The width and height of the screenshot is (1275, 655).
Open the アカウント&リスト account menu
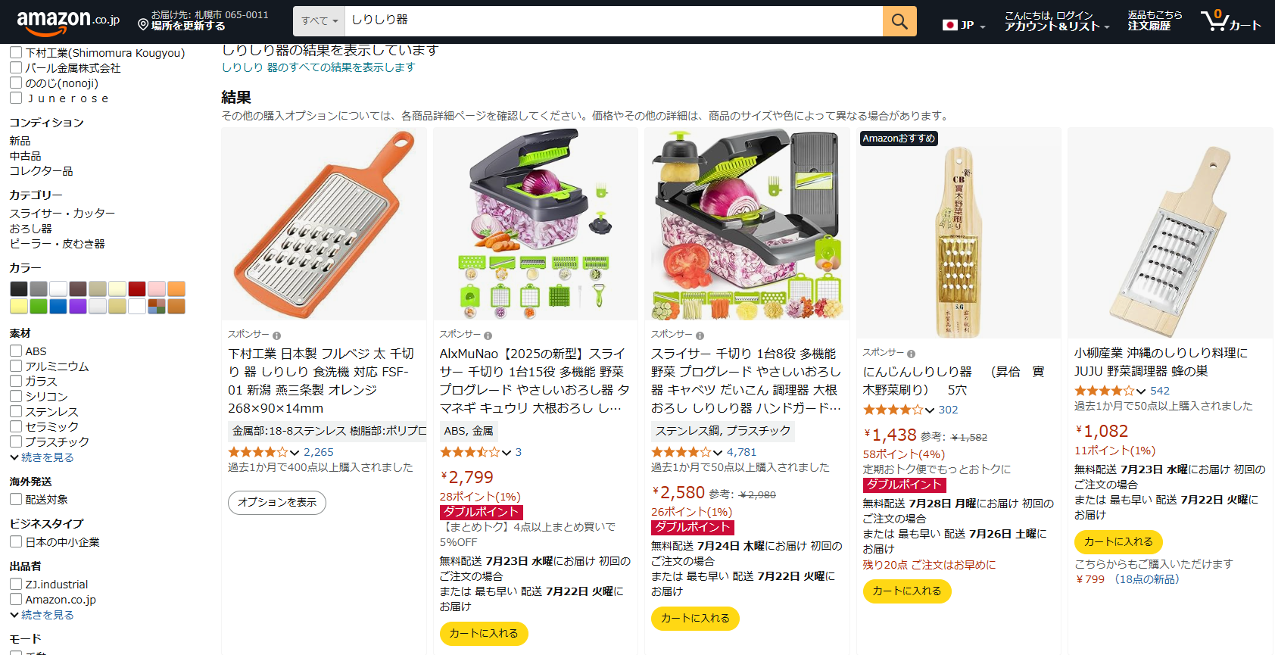pyautogui.click(x=1056, y=21)
